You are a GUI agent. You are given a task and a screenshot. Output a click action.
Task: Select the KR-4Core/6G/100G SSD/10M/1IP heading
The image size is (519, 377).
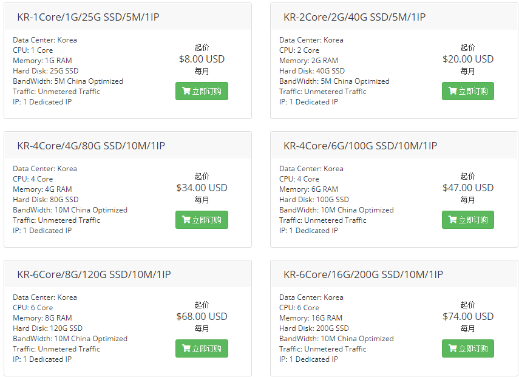click(x=360, y=146)
